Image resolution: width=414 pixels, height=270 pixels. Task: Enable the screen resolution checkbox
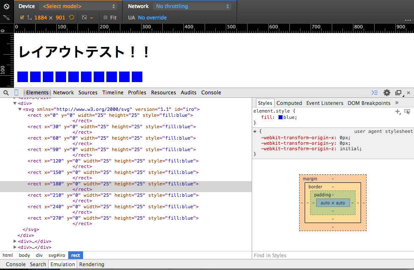[x=22, y=17]
